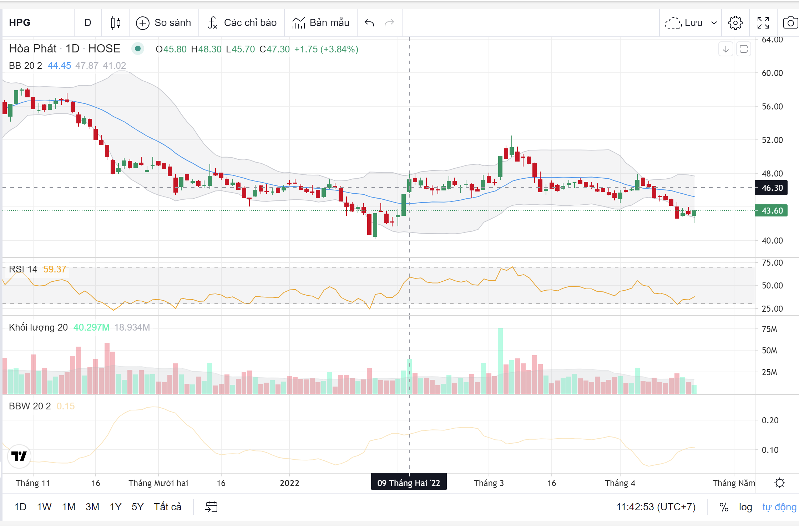This screenshot has width=799, height=526.
Task: Open timezone menu at 11:42:53 (UTC+7)
Action: click(x=656, y=507)
